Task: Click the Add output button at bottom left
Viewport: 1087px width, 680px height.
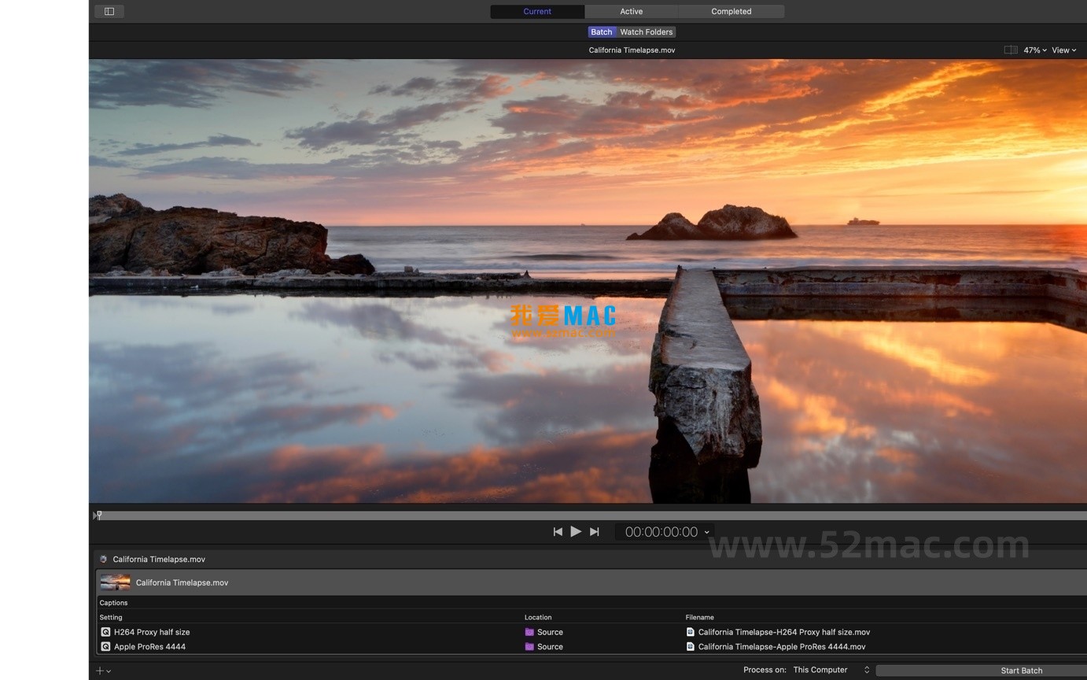Action: [x=99, y=671]
